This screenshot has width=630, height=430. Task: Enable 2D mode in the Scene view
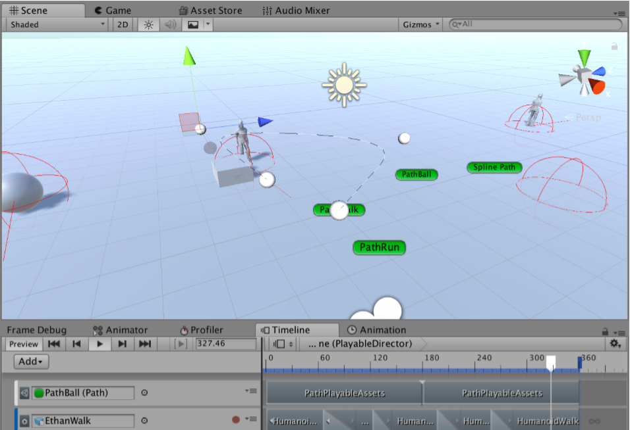(122, 24)
